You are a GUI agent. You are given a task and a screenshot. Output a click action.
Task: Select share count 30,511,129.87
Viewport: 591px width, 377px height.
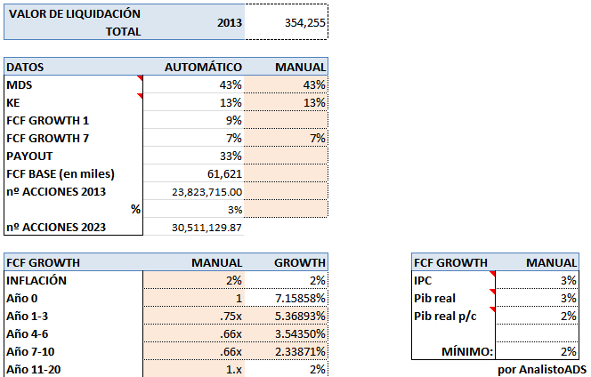194,227
